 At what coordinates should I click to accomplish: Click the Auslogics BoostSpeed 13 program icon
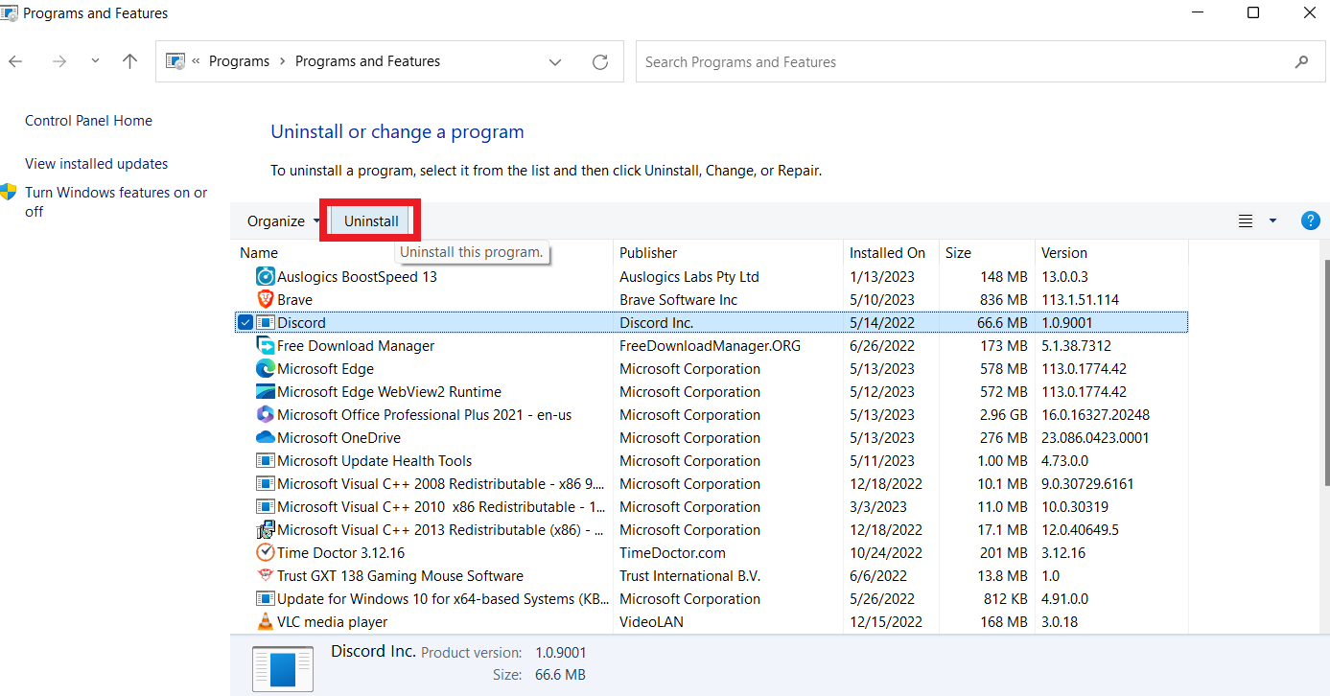click(x=266, y=276)
